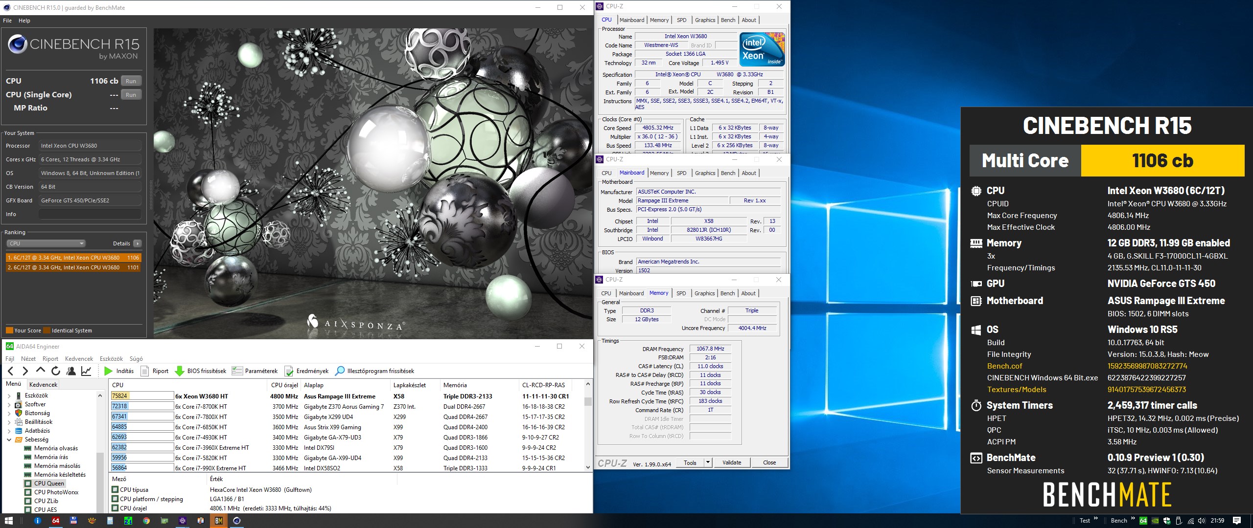Start benchmark with the Indítás button
Viewport: 1253px width, 528px height.
(x=119, y=371)
